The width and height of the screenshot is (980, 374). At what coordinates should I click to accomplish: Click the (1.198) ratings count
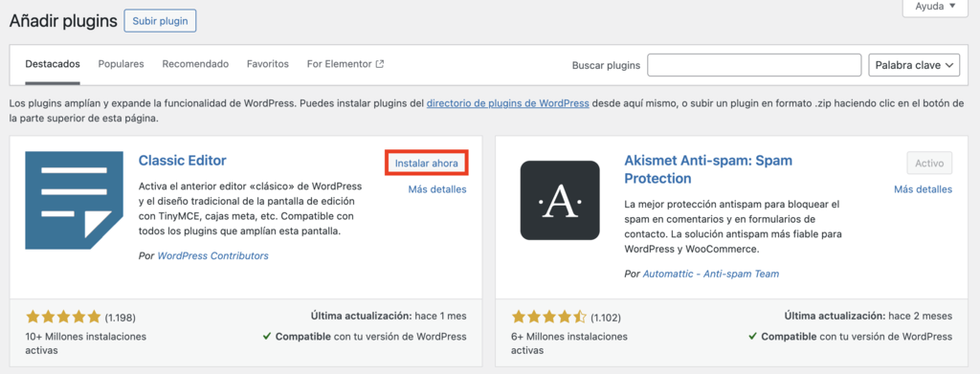point(120,318)
